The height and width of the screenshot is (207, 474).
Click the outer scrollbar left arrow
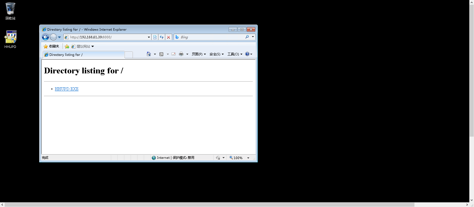(2, 205)
